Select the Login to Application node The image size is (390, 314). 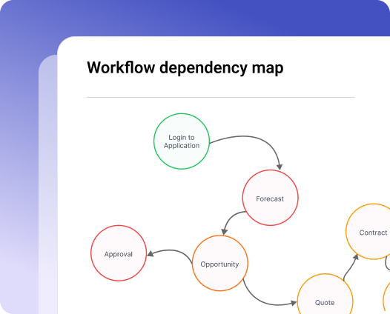point(182,141)
